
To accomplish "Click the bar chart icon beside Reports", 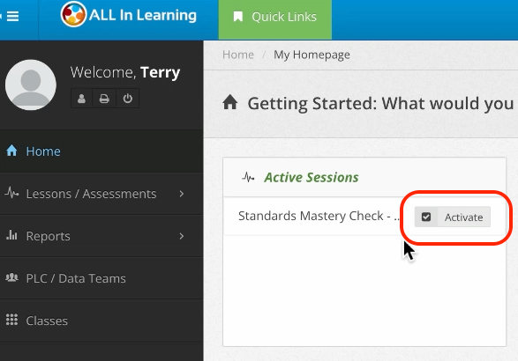I will [11, 235].
